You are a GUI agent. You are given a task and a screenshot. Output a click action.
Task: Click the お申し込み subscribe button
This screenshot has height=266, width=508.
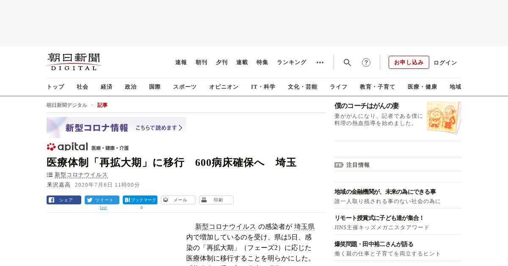(409, 62)
